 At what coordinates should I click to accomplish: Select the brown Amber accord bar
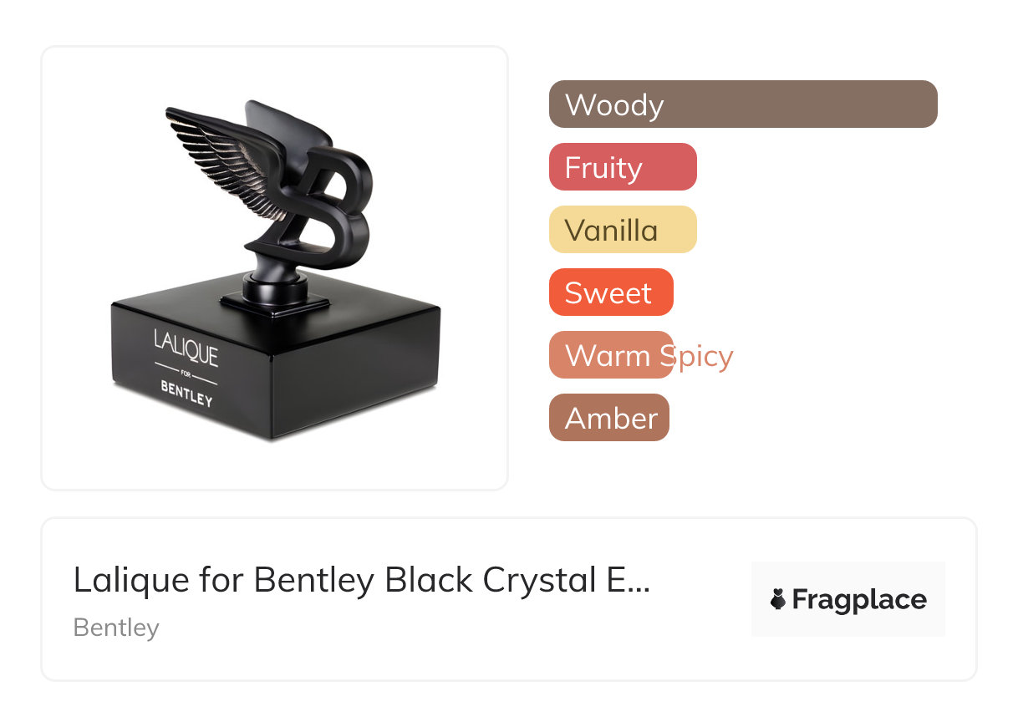(x=608, y=418)
